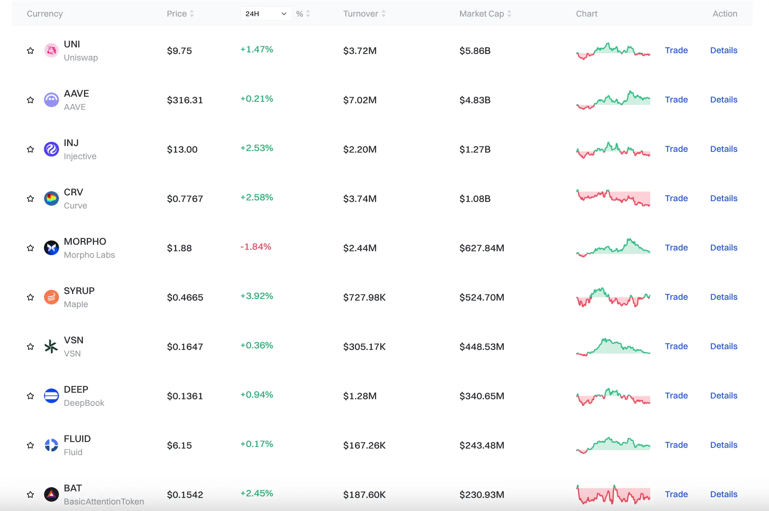Viewport: 769px width, 511px height.
Task: Trade SYRUP
Action: (676, 297)
